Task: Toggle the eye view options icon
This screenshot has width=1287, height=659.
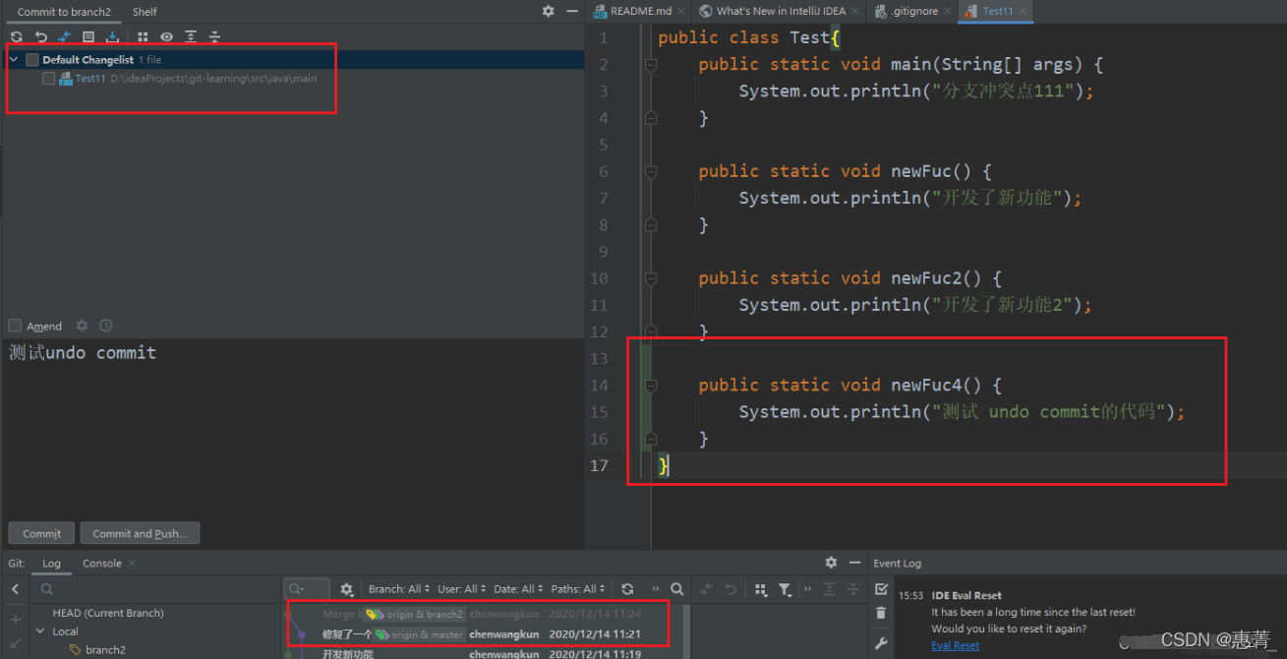Action: (x=166, y=36)
